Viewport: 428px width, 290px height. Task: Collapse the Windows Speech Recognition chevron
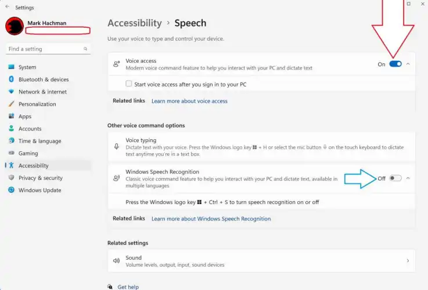408,178
